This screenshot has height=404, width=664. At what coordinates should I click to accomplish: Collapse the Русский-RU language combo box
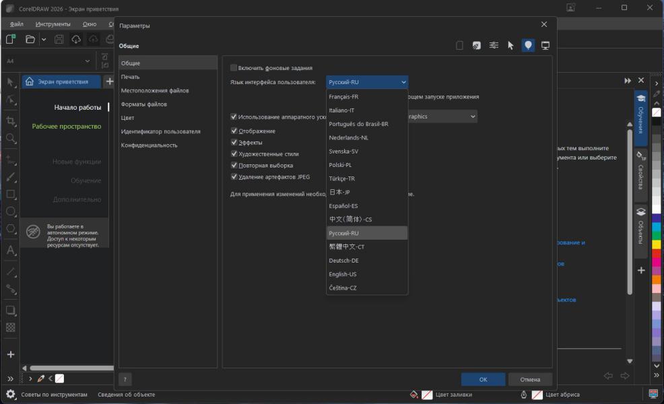point(367,82)
